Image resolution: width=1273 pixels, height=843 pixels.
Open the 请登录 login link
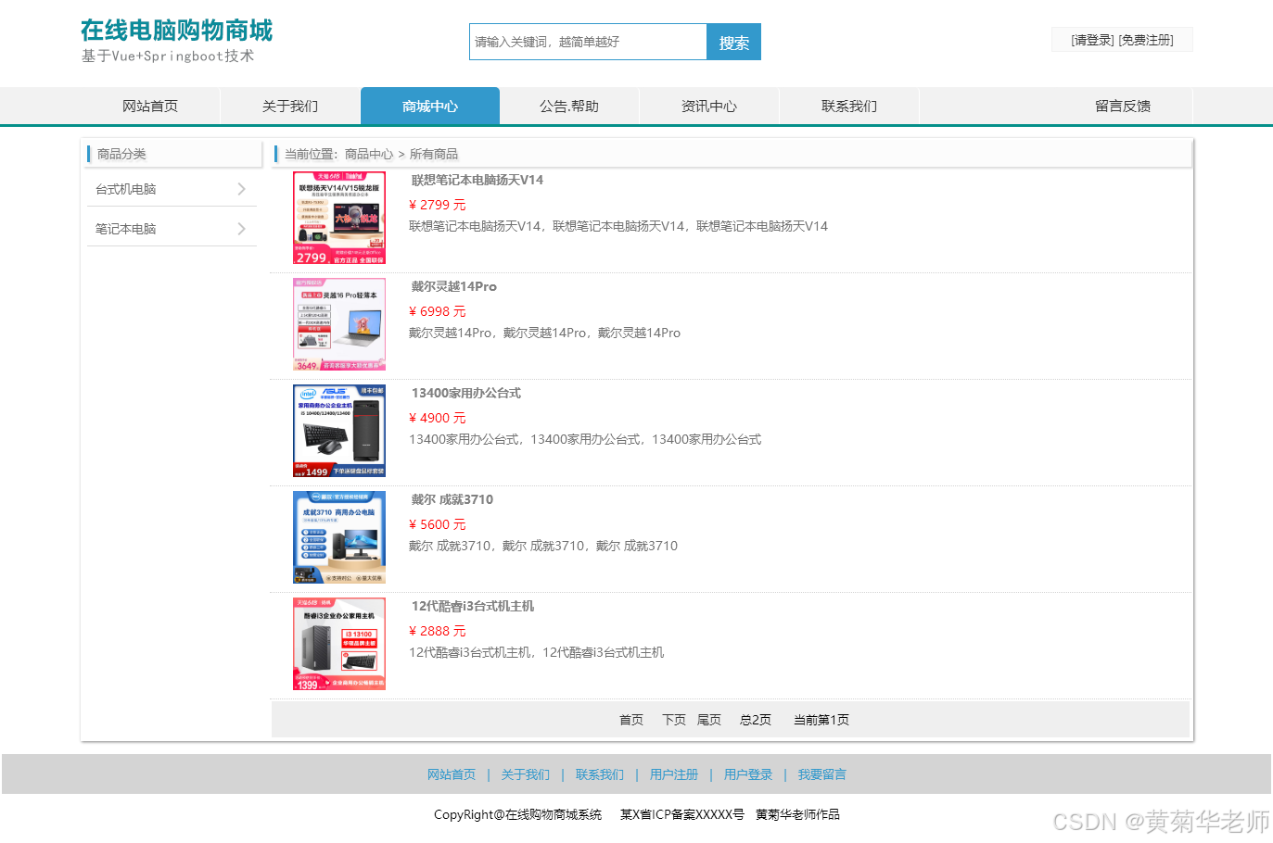pos(1092,40)
